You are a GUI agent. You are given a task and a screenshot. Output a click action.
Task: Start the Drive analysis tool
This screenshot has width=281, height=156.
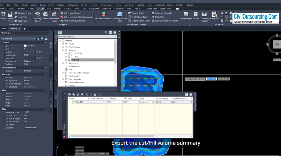click(x=45, y=16)
